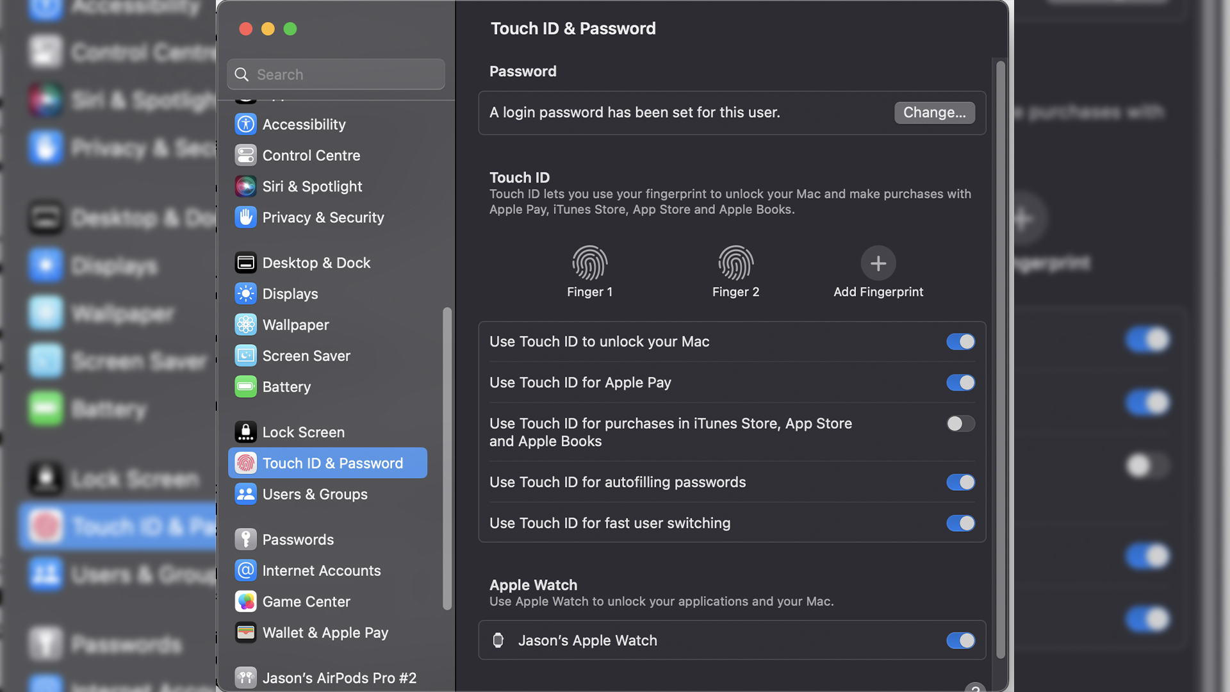Select Privacy & Security in sidebar
The image size is (1230, 692).
[323, 218]
